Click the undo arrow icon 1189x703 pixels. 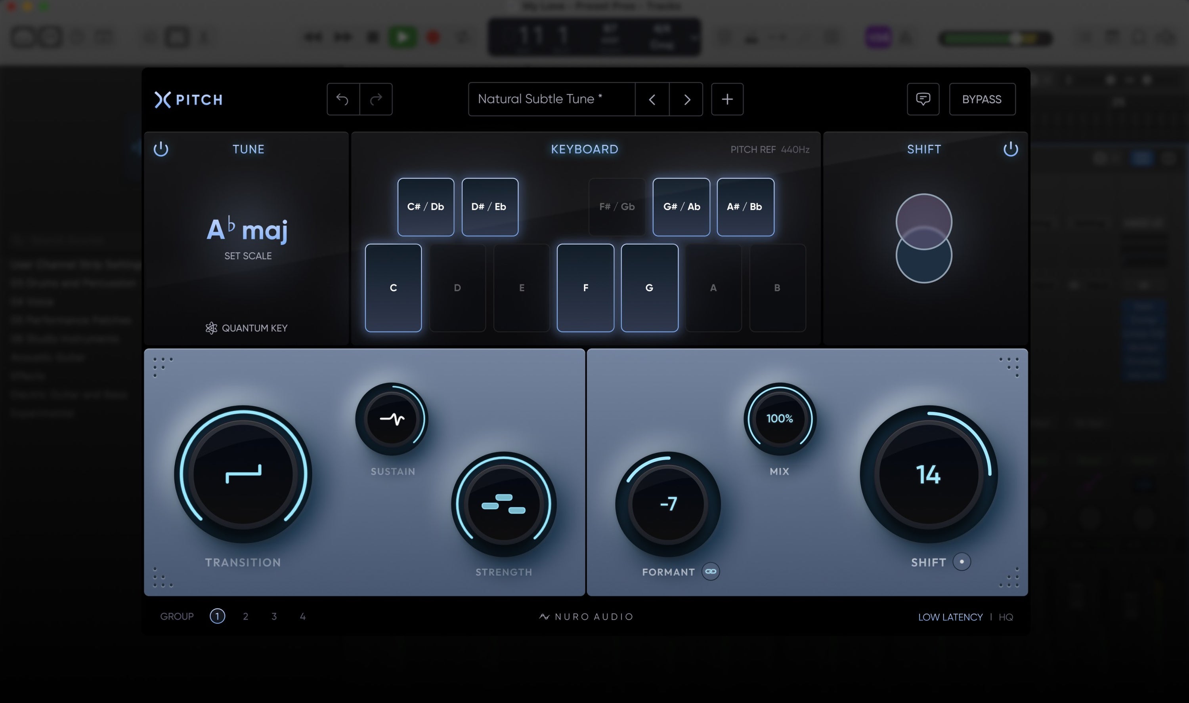tap(342, 99)
